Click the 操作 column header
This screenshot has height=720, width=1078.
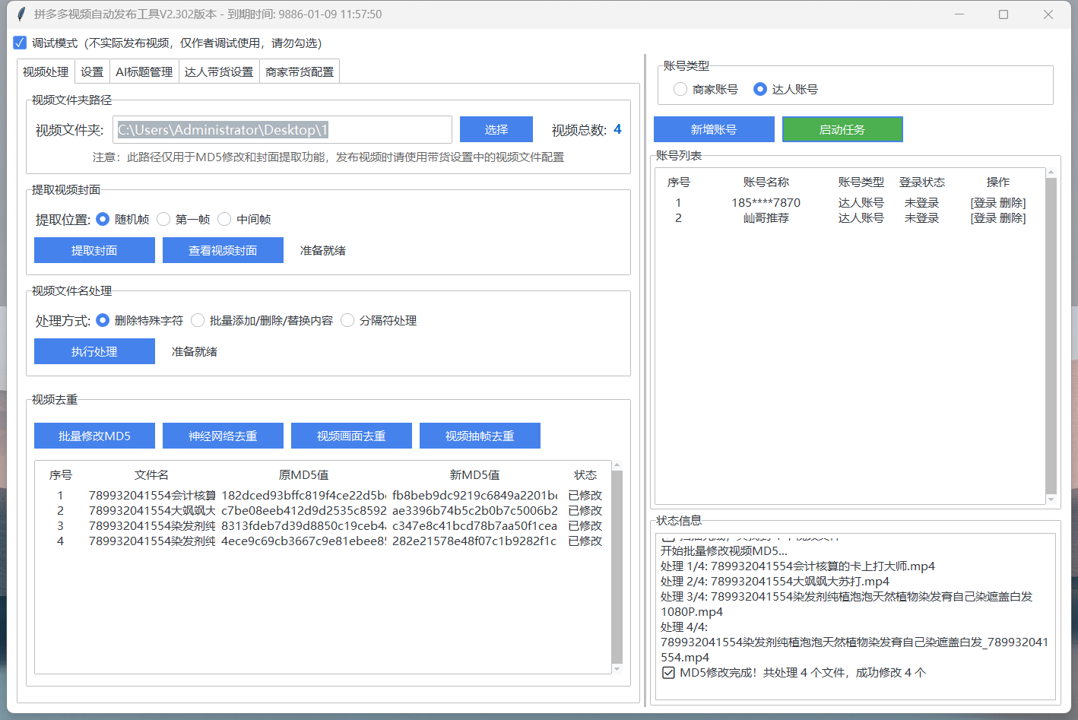[x=998, y=182]
